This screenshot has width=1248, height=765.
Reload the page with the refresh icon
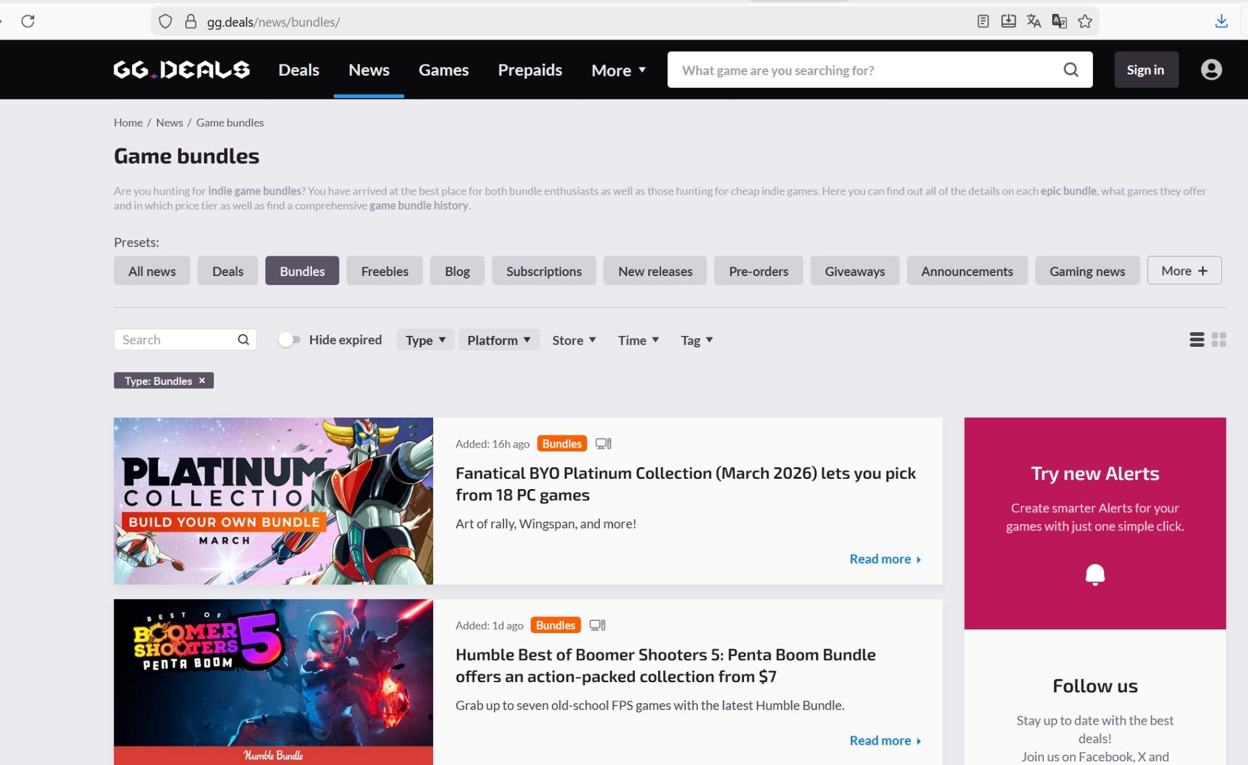point(28,21)
